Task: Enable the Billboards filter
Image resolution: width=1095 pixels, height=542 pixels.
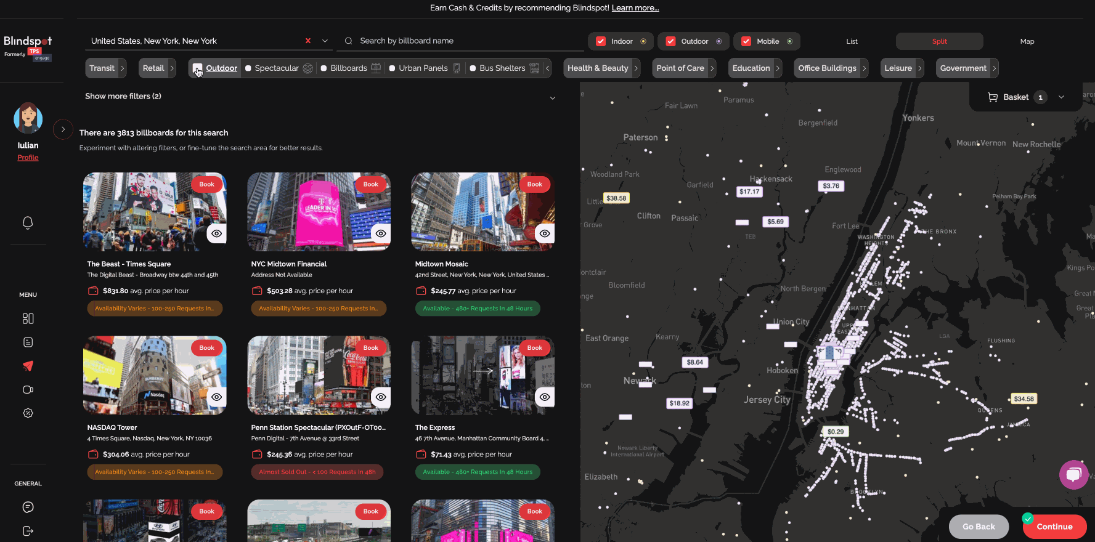Action: point(324,68)
